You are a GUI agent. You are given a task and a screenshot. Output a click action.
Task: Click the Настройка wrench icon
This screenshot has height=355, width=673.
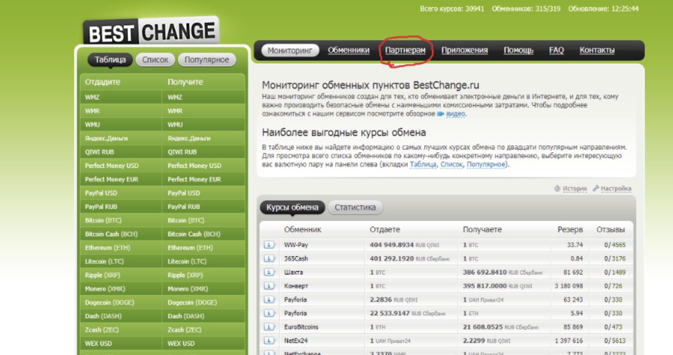(596, 189)
